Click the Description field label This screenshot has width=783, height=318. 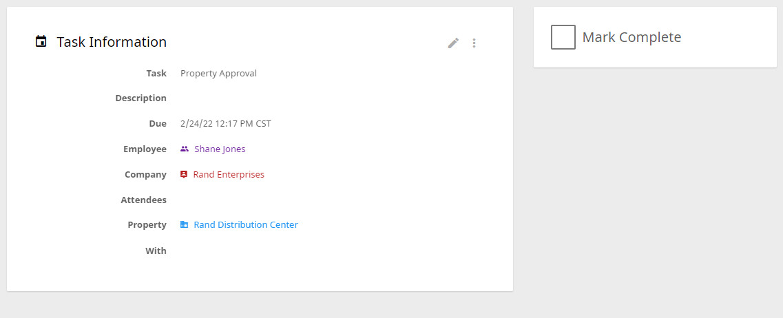140,98
